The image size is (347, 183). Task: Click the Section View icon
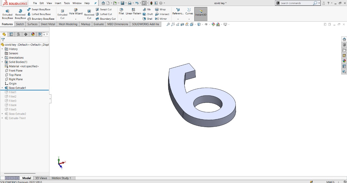182,24
